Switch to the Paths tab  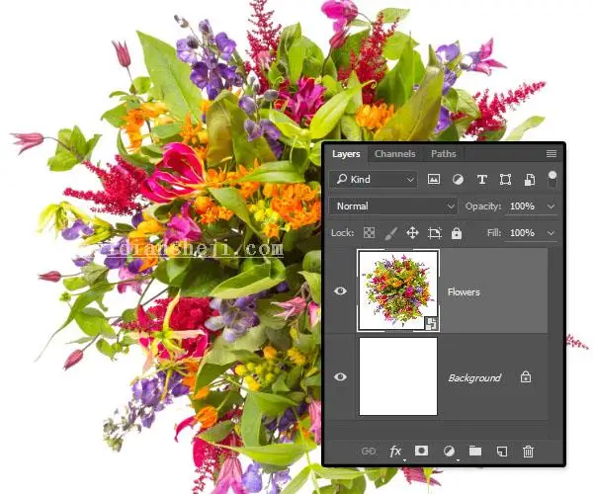443,154
